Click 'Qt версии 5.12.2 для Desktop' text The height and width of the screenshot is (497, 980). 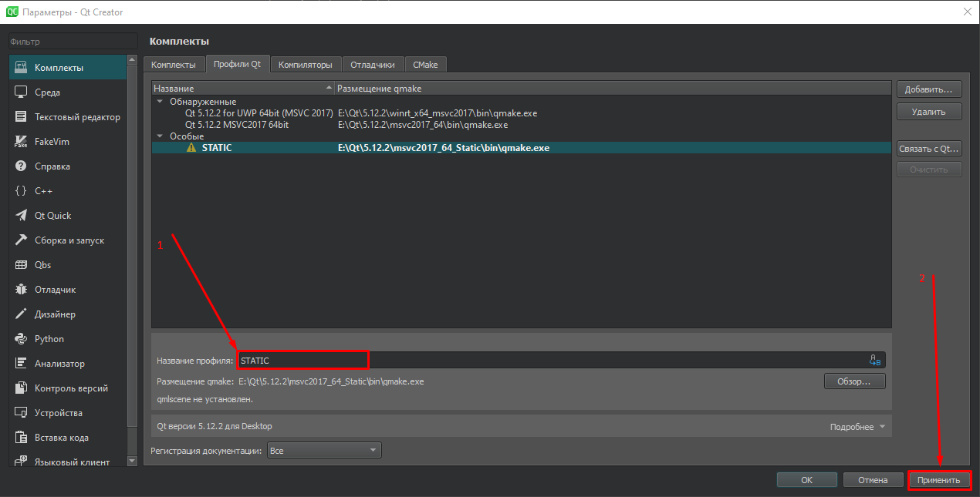[215, 426]
